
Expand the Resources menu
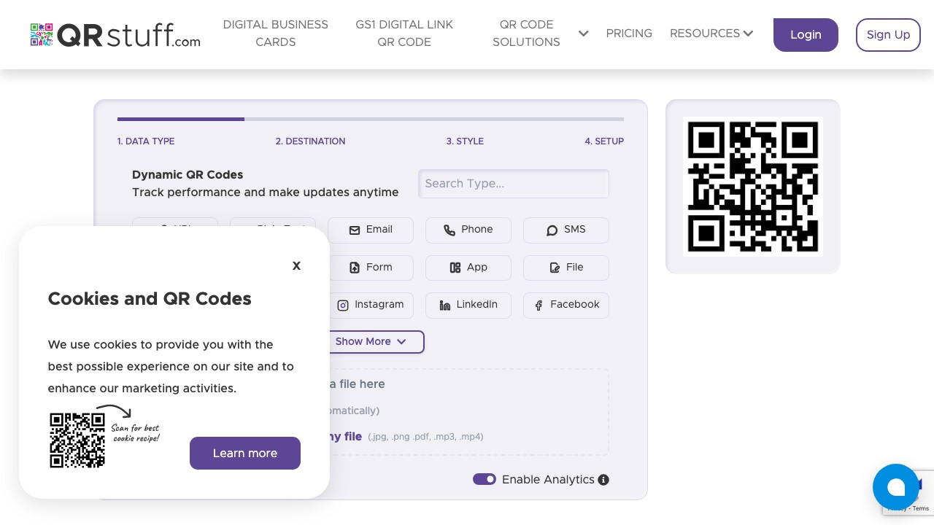[x=711, y=34]
